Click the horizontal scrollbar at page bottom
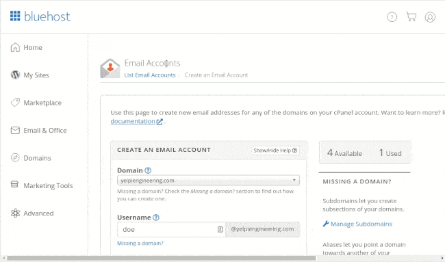 point(161,259)
